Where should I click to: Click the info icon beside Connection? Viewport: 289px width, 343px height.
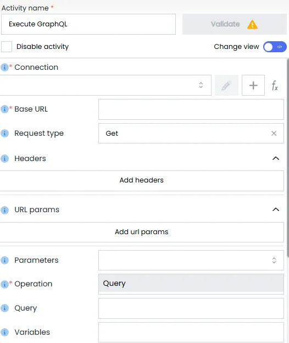coord(4,67)
